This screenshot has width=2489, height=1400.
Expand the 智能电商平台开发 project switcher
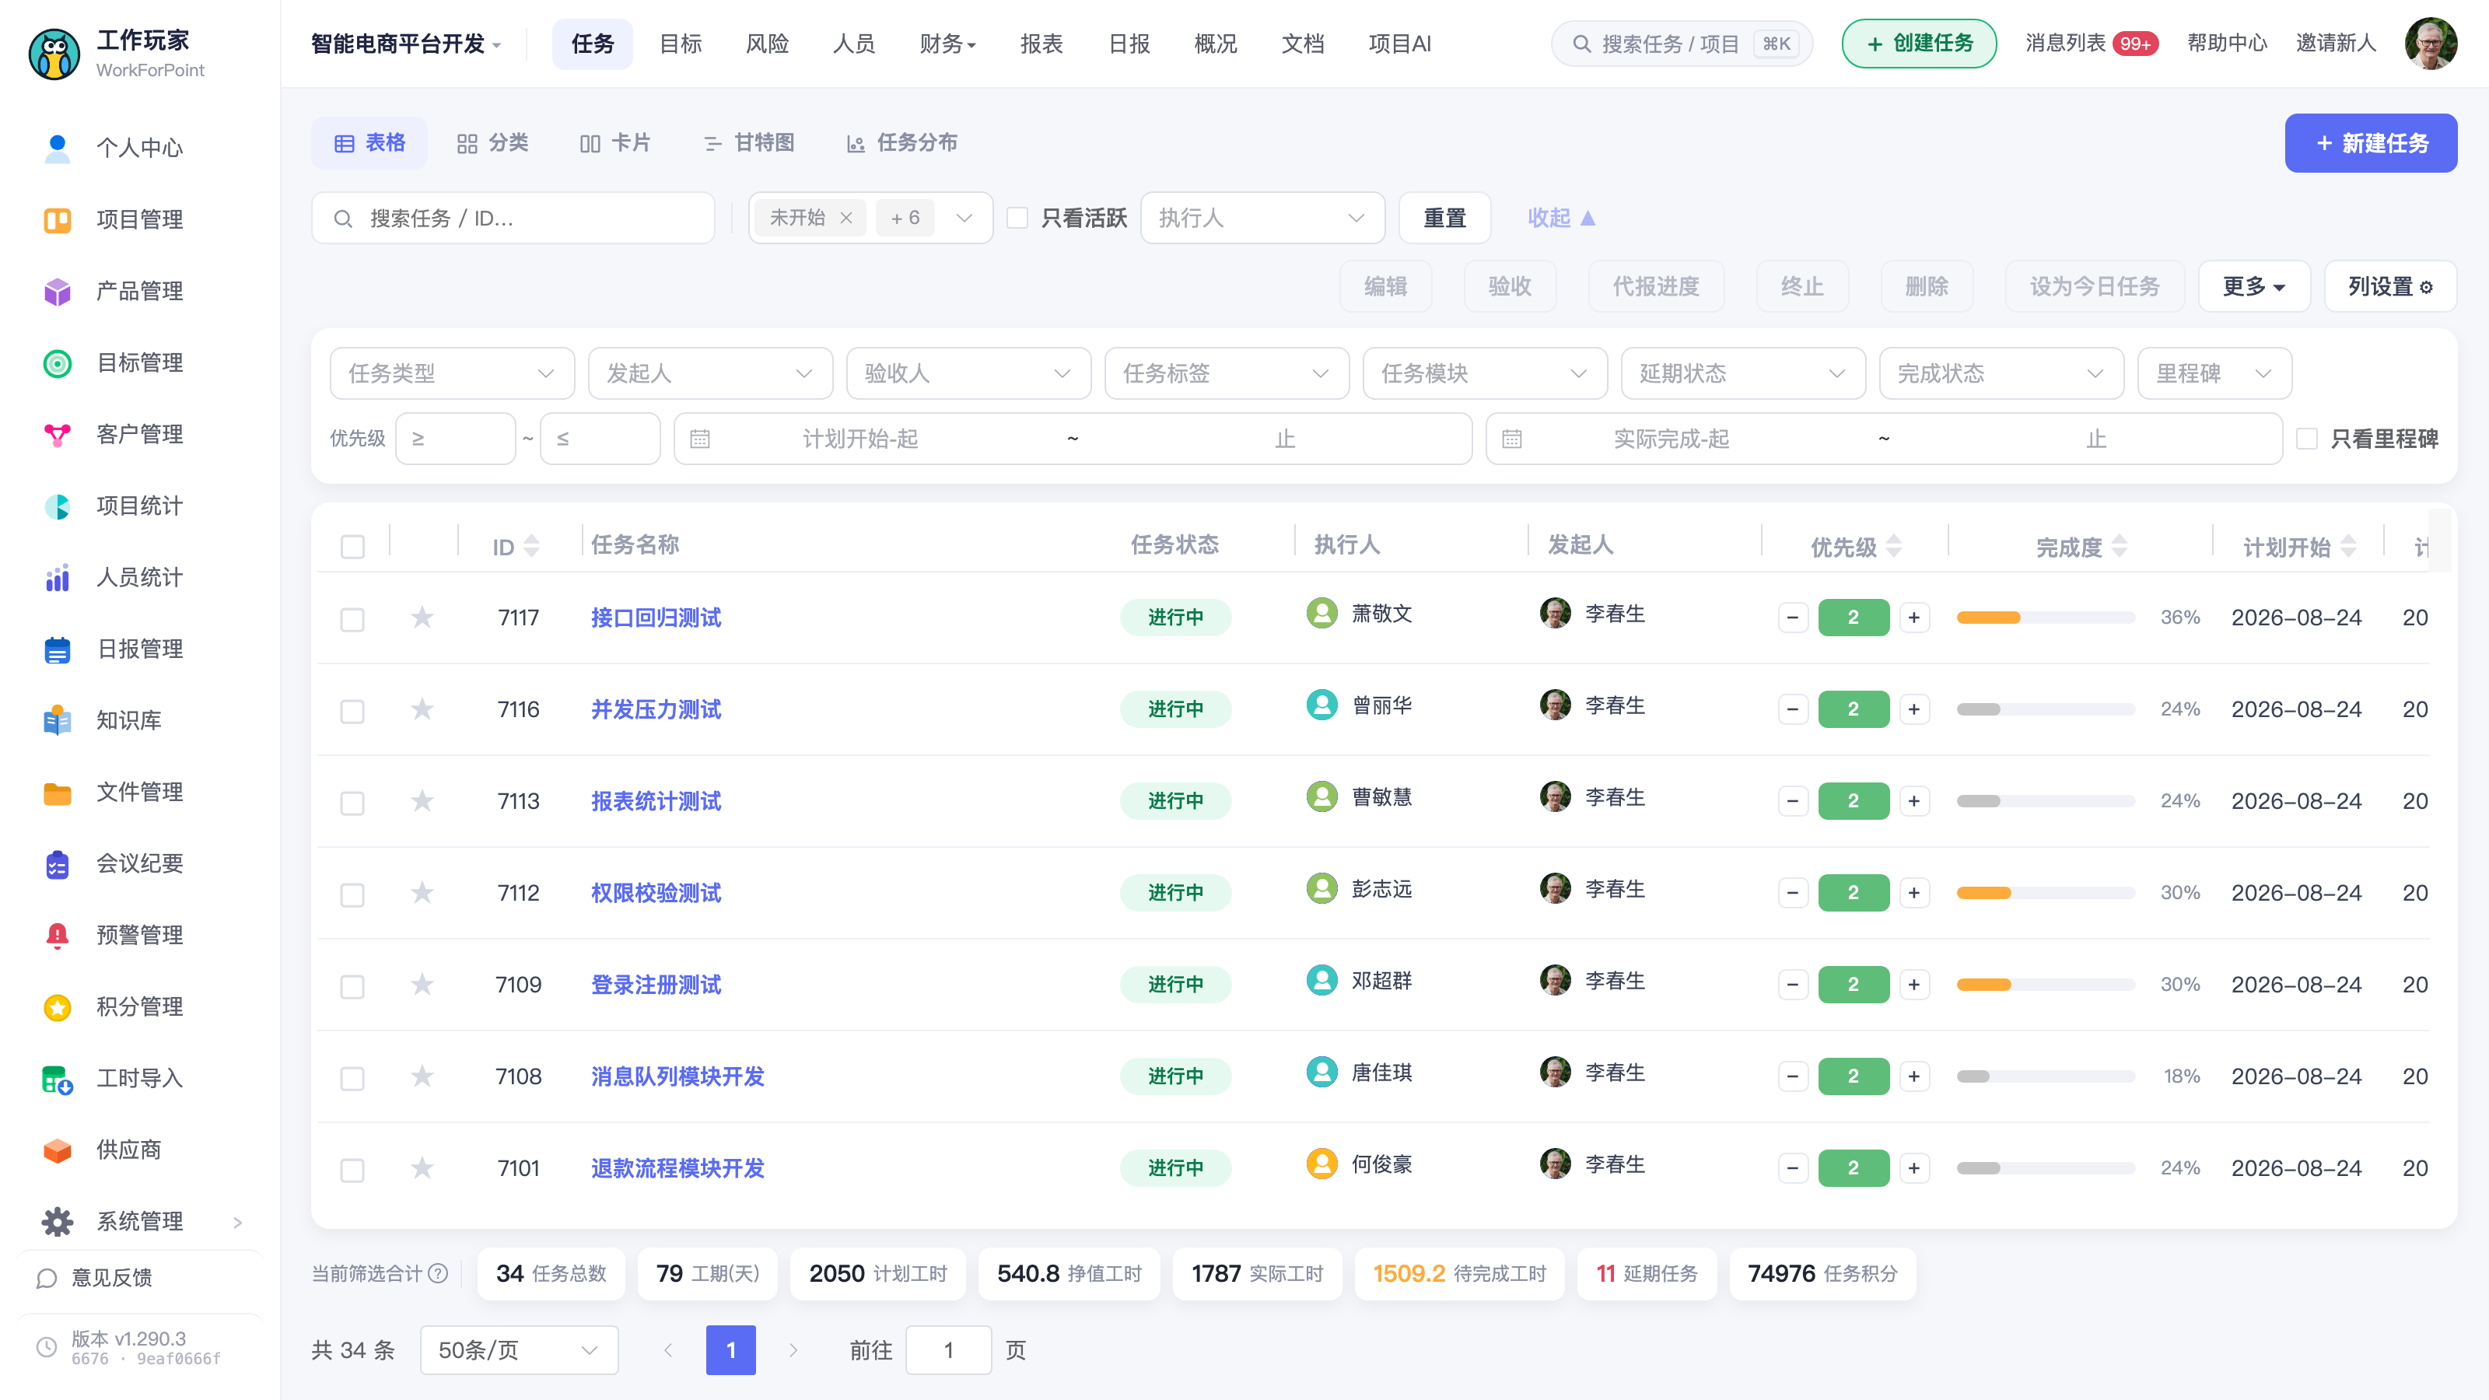(404, 44)
